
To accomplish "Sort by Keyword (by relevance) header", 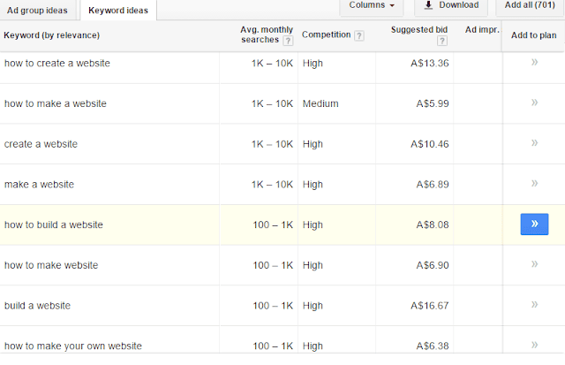I will pos(51,35).
